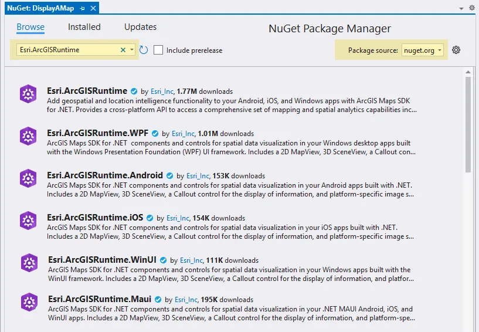
Task: Select the Esri.ArcGISRuntime package title
Action: click(x=87, y=91)
